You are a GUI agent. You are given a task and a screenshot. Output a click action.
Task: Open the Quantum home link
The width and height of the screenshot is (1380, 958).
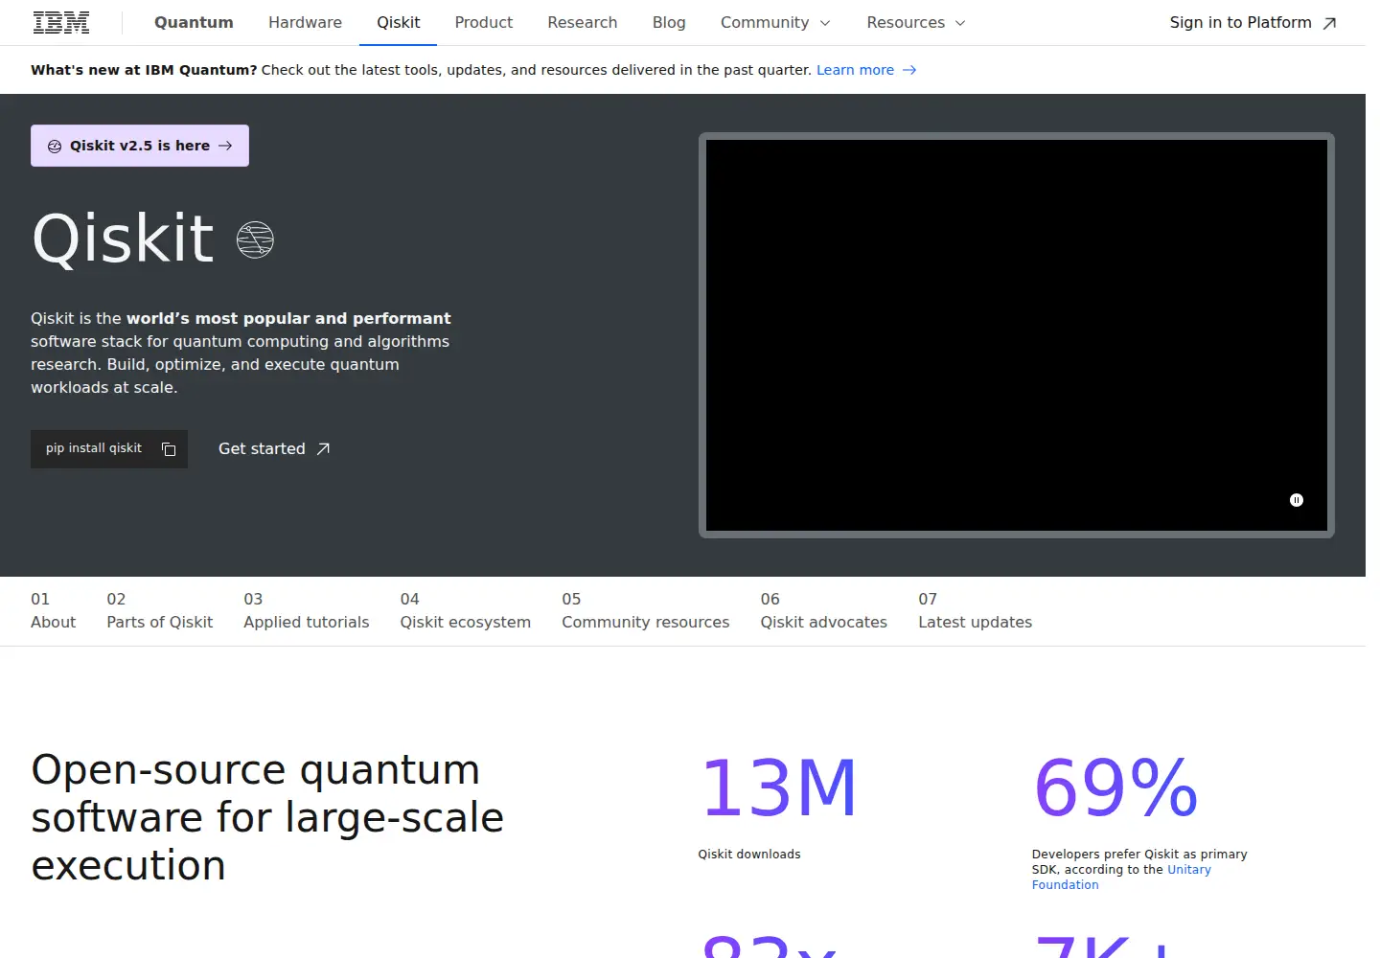click(194, 22)
